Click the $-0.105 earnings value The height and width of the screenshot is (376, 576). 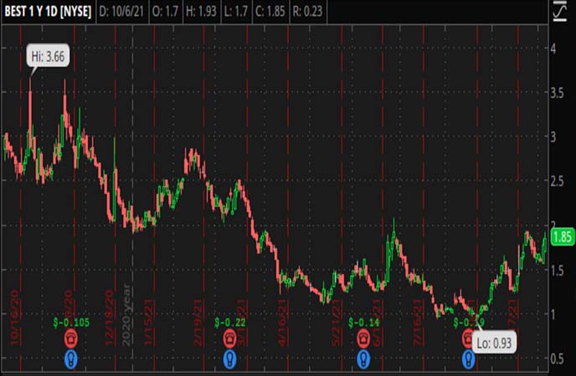coord(72,323)
